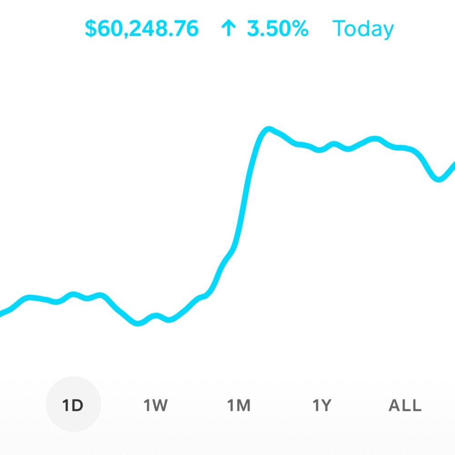The height and width of the screenshot is (455, 455).
Task: Tap the $60,248.76 price value
Action: [x=142, y=29]
